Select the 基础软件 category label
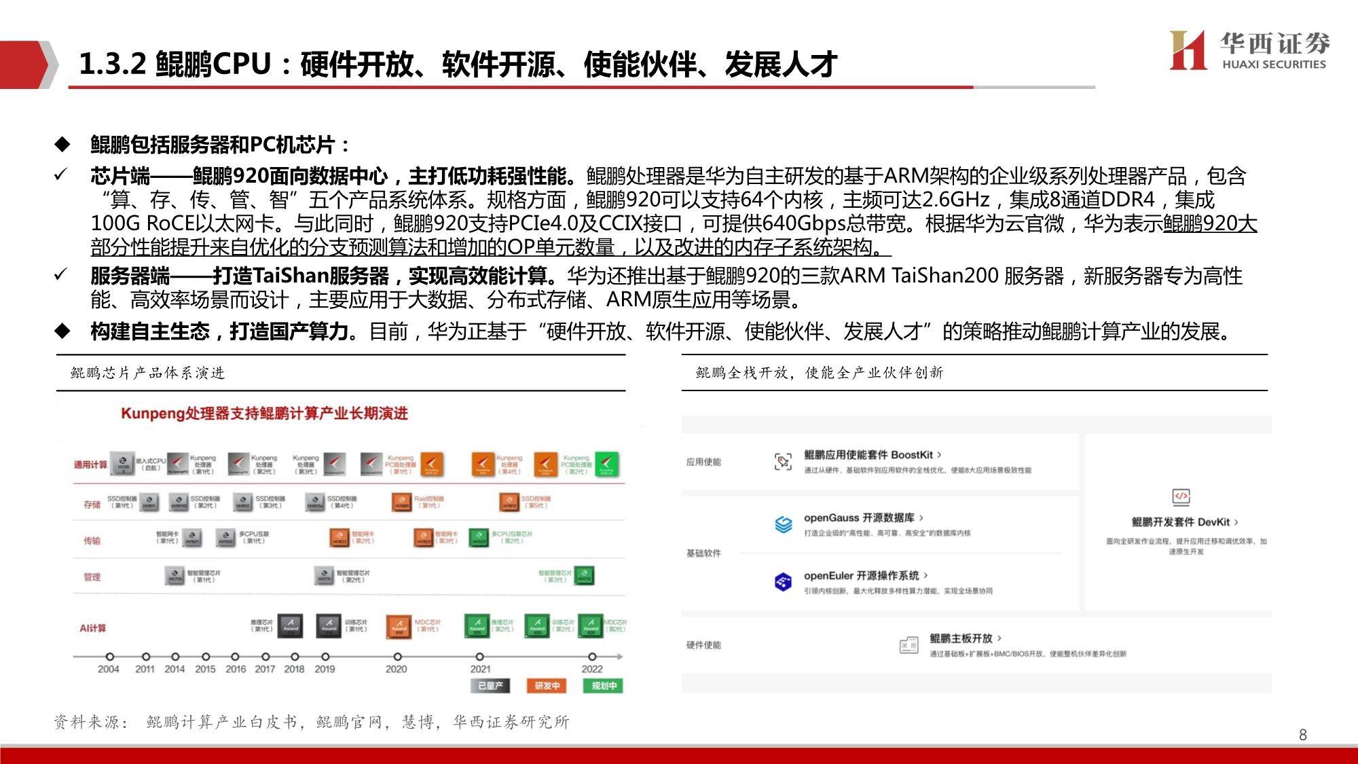This screenshot has height=764, width=1358. pos(703,553)
